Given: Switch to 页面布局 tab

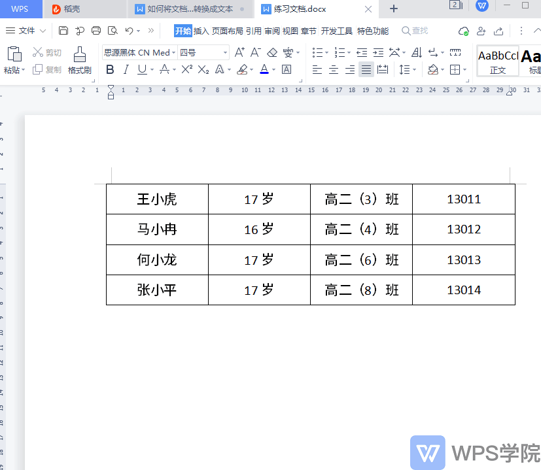Looking at the screenshot, I should coord(228,31).
